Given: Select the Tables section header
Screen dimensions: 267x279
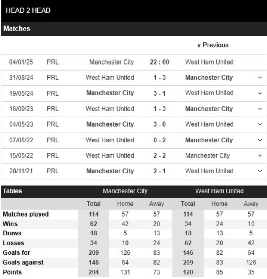Looking at the screenshot, I should (x=13, y=191).
